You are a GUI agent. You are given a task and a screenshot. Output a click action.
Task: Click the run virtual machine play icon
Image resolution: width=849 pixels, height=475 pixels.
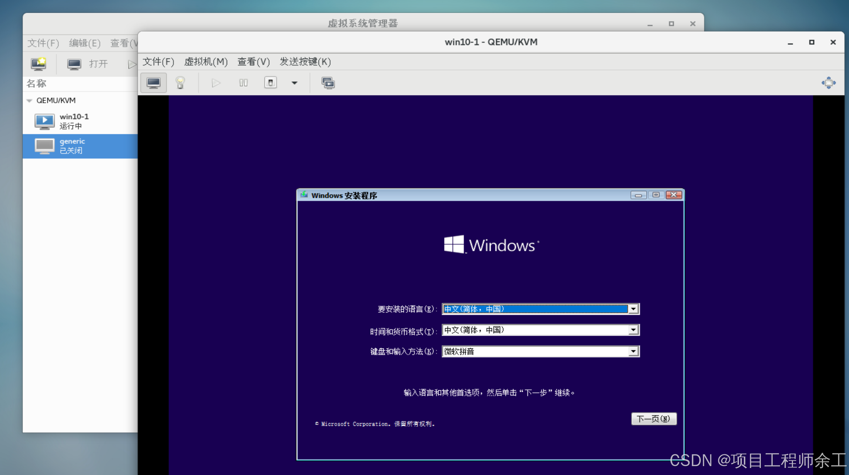coord(216,83)
